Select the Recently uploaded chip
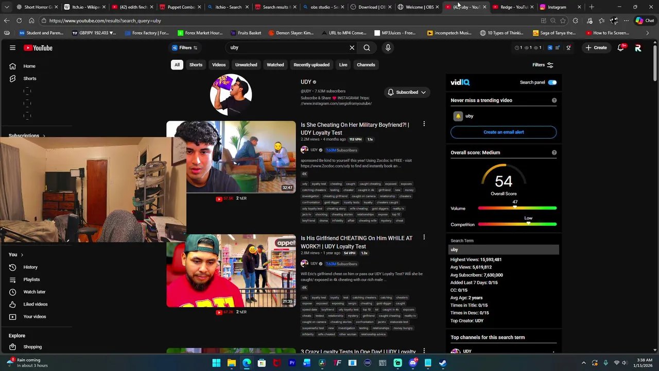This screenshot has width=659, height=371. [x=311, y=65]
